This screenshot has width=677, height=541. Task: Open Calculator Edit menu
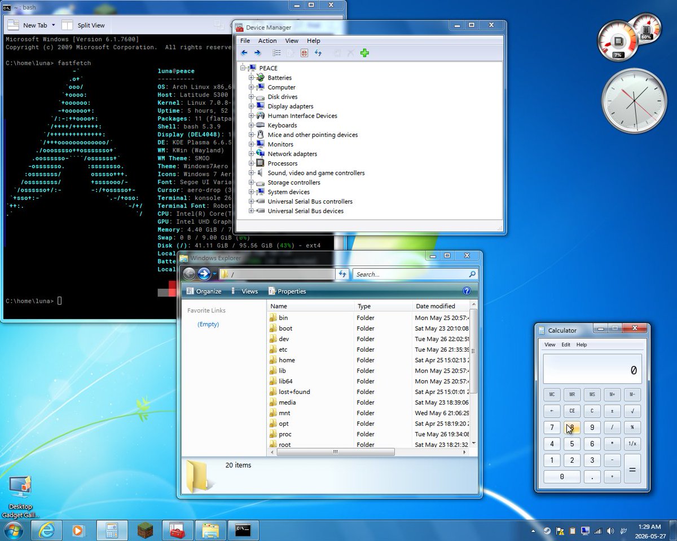tap(566, 345)
